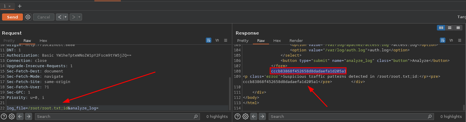
Task: Switch Response view to Render tab
Action: click(296, 40)
